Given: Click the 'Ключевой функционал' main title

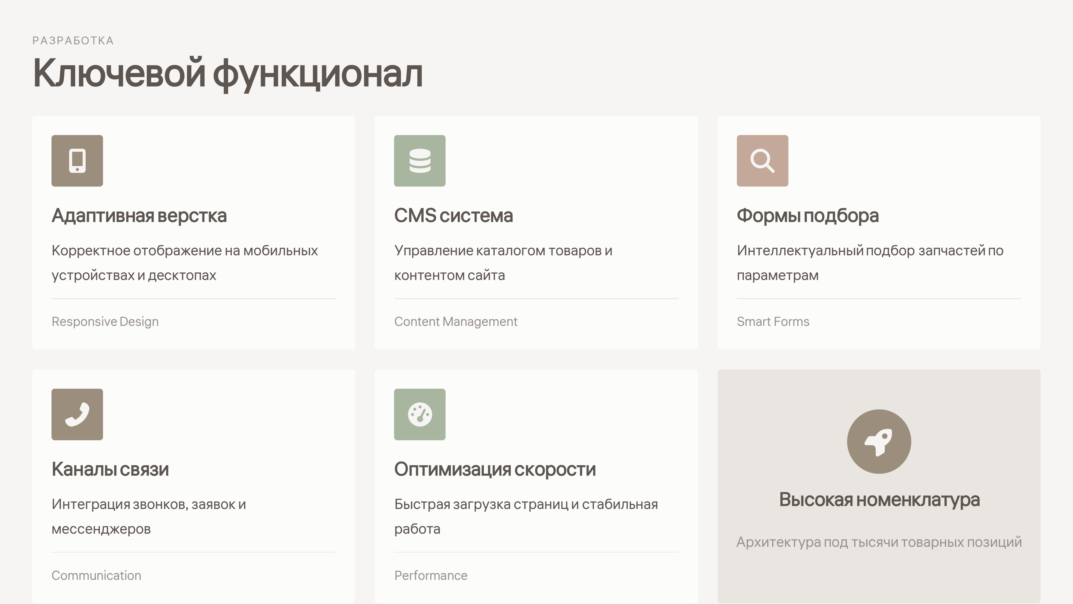Looking at the screenshot, I should click(x=227, y=73).
